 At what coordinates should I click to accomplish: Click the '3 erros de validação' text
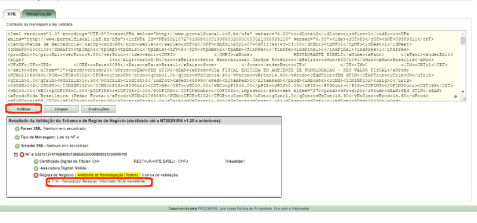(160, 175)
